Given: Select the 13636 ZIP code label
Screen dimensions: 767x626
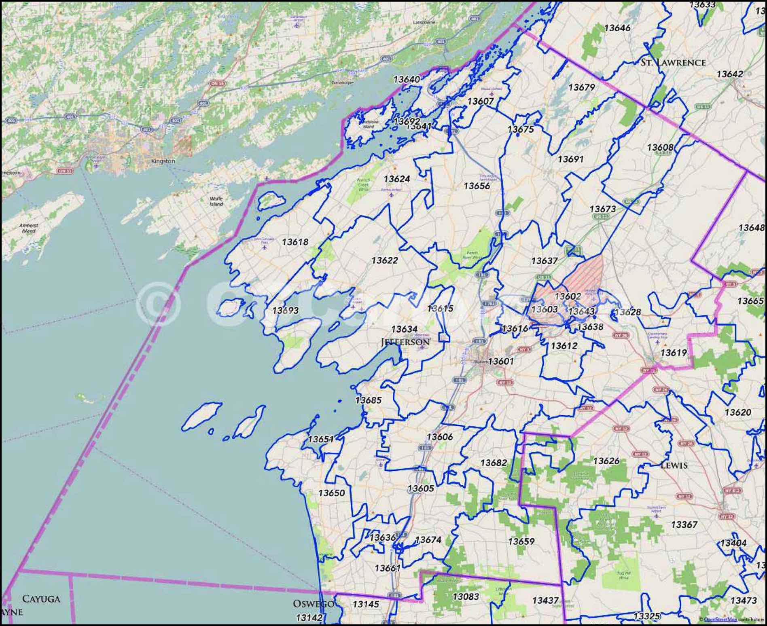Looking at the screenshot, I should pos(382,537).
